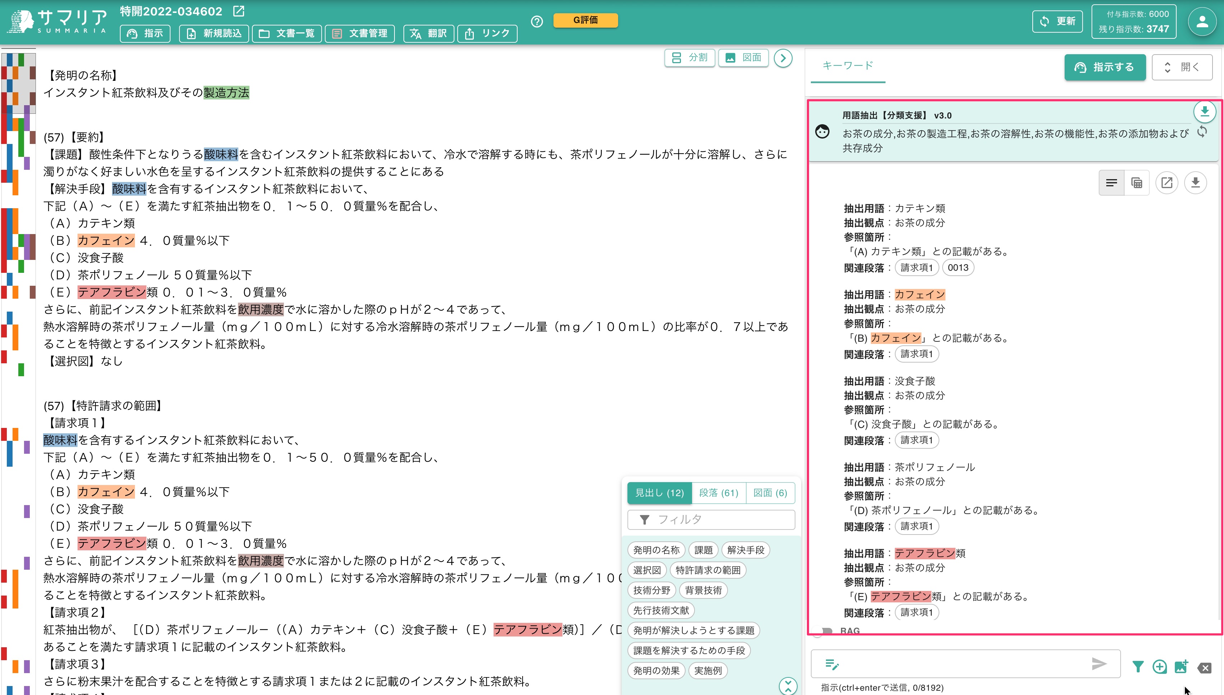This screenshot has height=695, width=1224.
Task: Click the リンク share button
Action: click(x=487, y=33)
